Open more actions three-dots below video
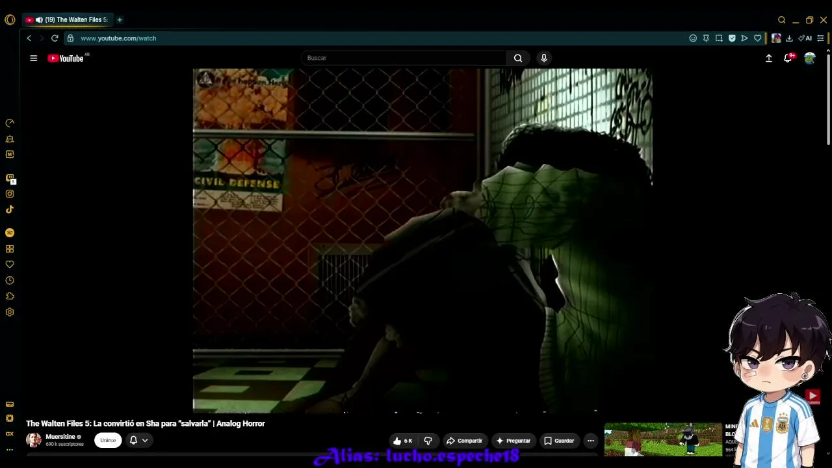 (x=591, y=441)
